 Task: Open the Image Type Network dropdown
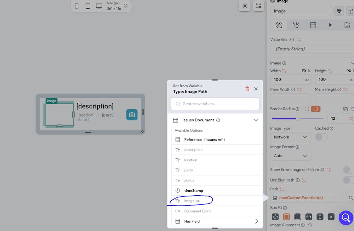(x=291, y=137)
